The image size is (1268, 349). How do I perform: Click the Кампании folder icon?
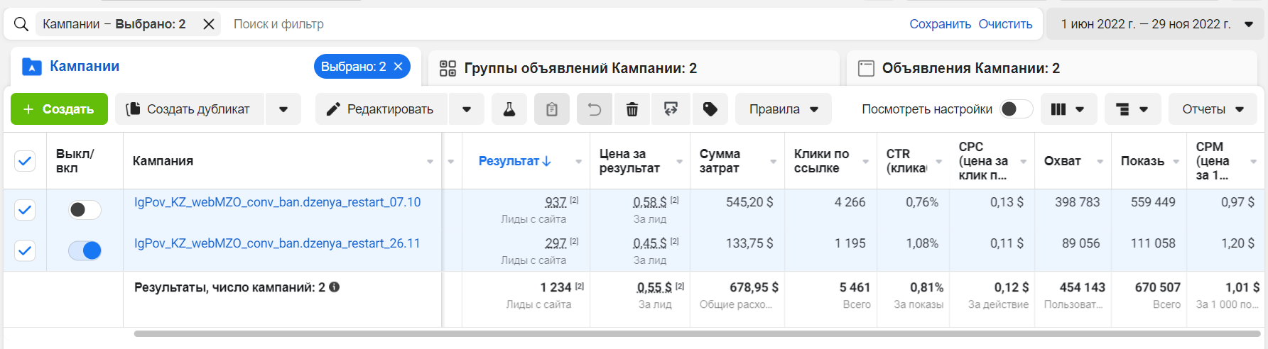[x=32, y=67]
